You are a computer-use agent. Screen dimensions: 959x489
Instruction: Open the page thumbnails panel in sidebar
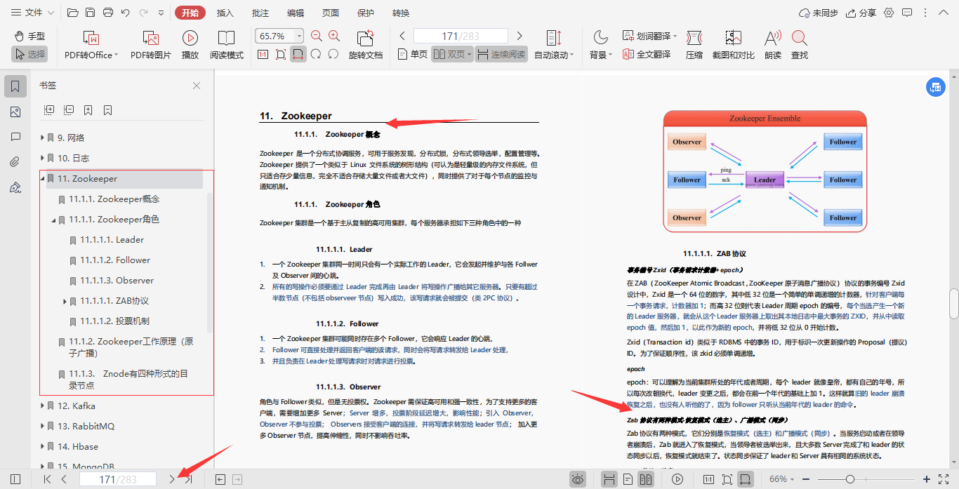click(15, 111)
